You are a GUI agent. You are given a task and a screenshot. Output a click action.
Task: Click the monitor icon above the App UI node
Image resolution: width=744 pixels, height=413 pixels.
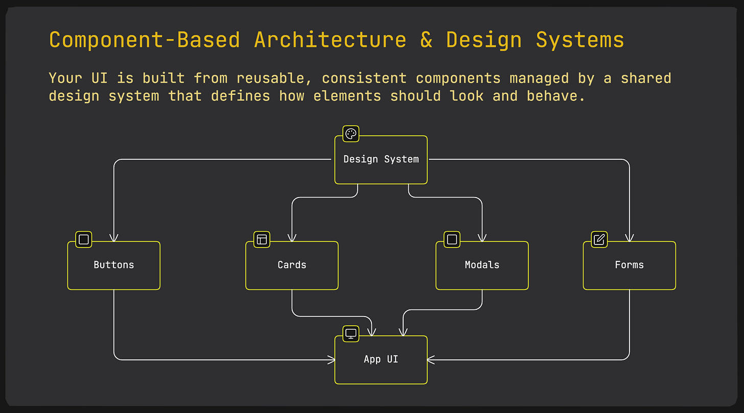pos(351,333)
